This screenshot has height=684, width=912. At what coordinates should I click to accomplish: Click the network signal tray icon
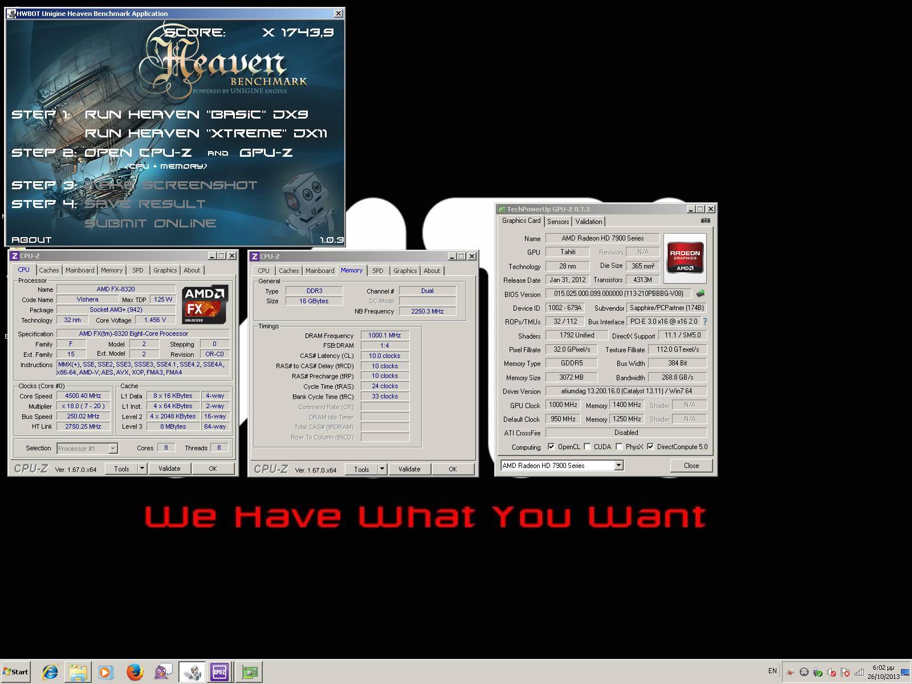859,672
